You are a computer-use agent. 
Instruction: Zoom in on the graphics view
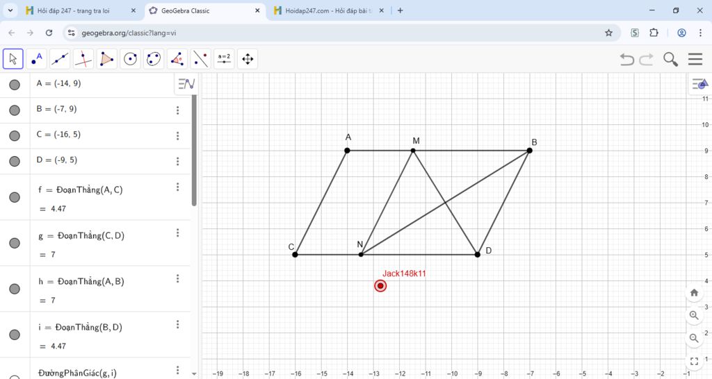point(694,315)
